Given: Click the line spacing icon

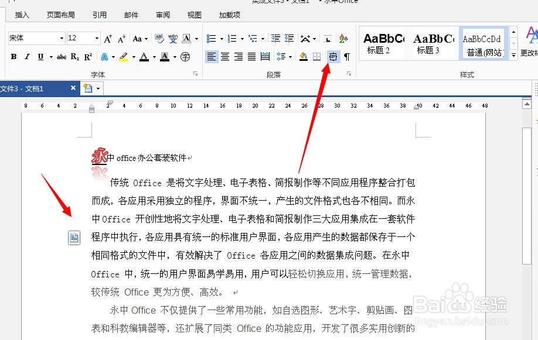Looking at the screenshot, I should 280,57.
